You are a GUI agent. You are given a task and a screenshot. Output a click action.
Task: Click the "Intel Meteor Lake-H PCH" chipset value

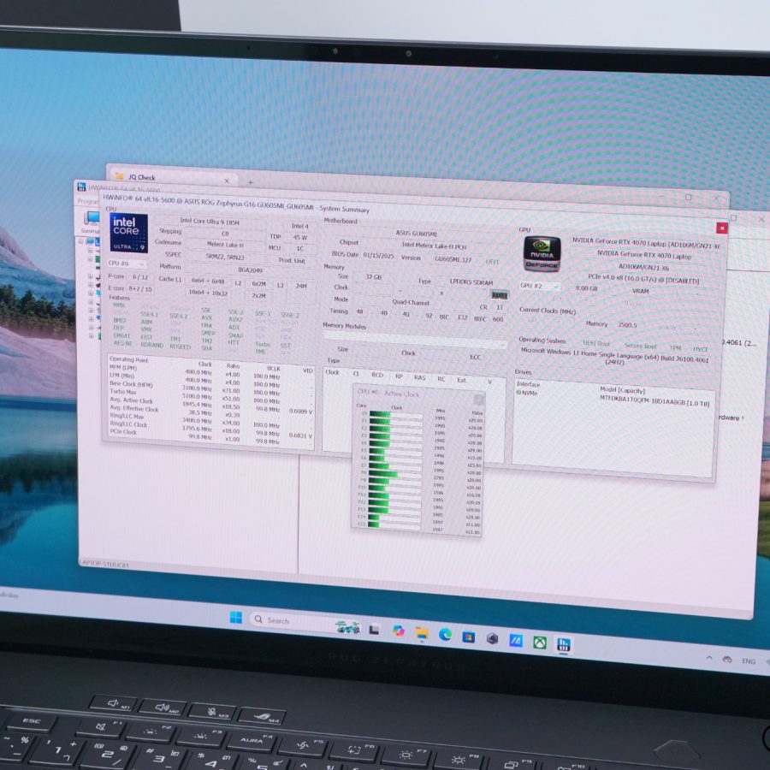pos(434,245)
